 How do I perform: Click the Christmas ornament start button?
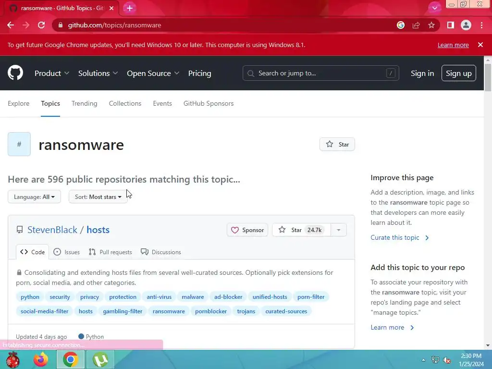(x=13, y=359)
